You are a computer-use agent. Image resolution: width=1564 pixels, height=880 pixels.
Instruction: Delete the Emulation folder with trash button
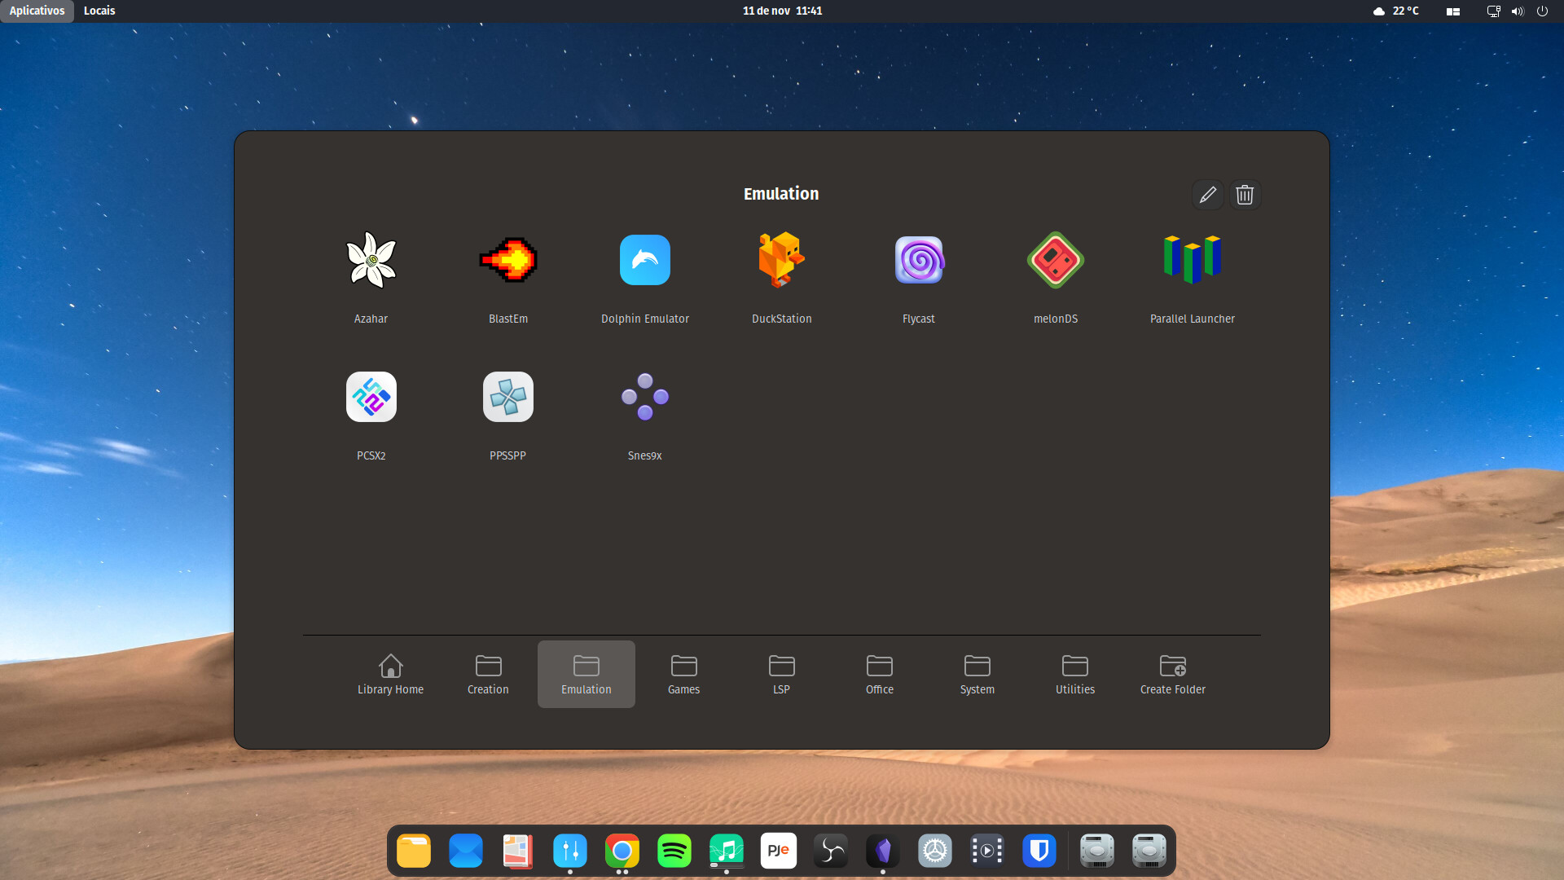click(x=1245, y=195)
